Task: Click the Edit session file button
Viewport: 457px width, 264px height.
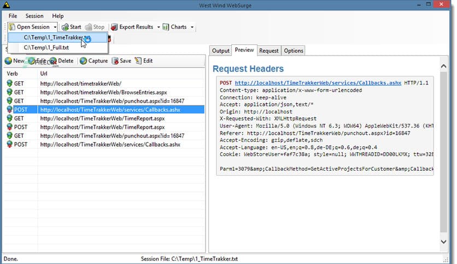Action: coord(144,61)
